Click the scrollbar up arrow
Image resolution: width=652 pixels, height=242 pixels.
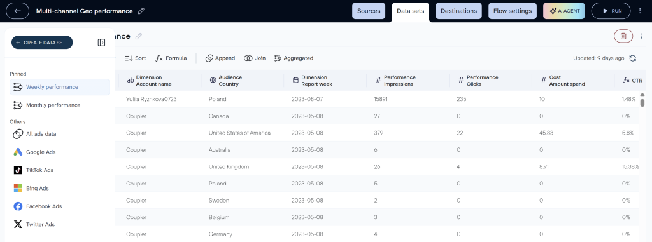pos(642,95)
